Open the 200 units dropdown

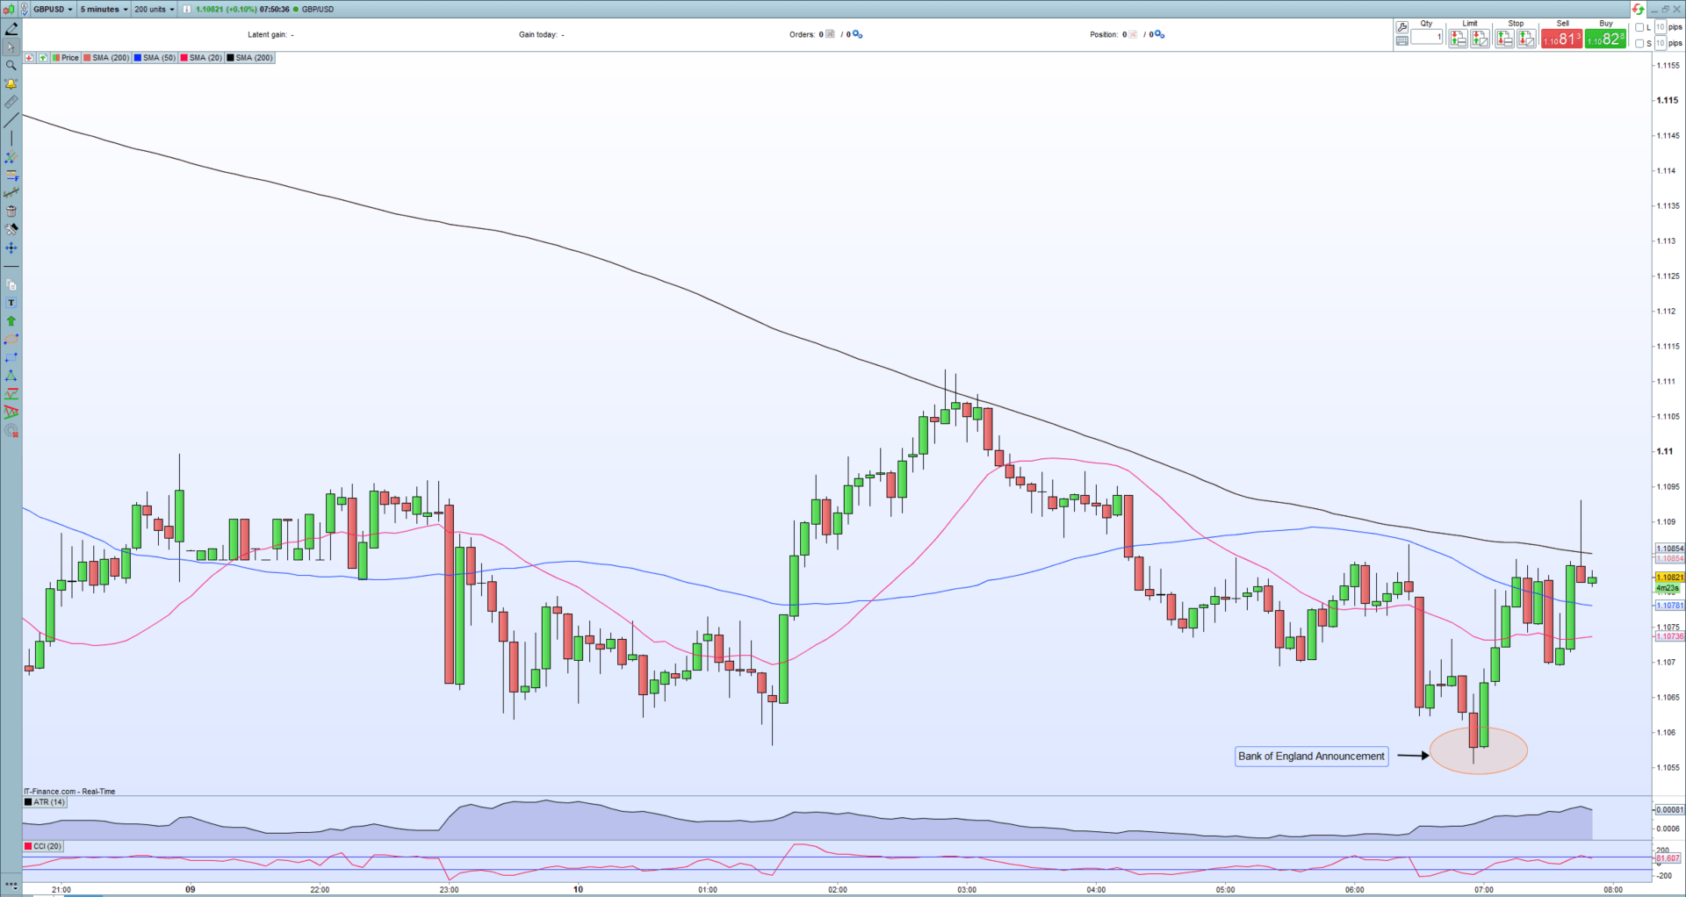click(155, 10)
